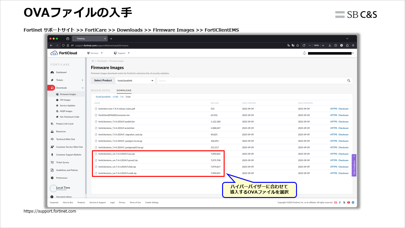Open the X (Twitter) footer icon

(344, 202)
